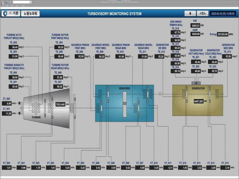Select VT_614 vibration value 2.06
This screenshot has width=239, height=179.
[x=211, y=168]
